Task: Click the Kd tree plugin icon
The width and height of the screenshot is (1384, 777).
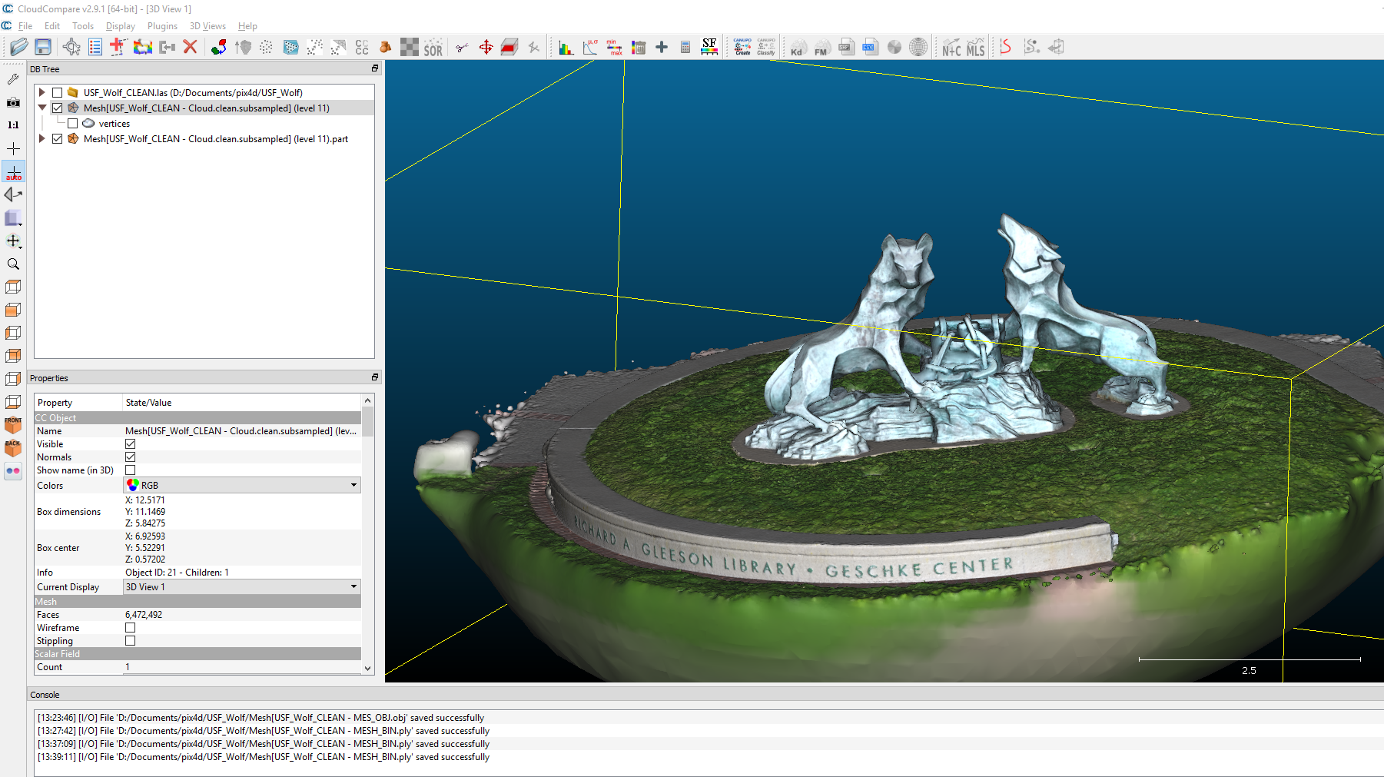Action: pyautogui.click(x=798, y=47)
